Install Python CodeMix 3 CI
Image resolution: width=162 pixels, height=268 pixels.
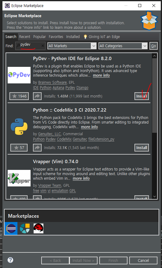click(142, 147)
